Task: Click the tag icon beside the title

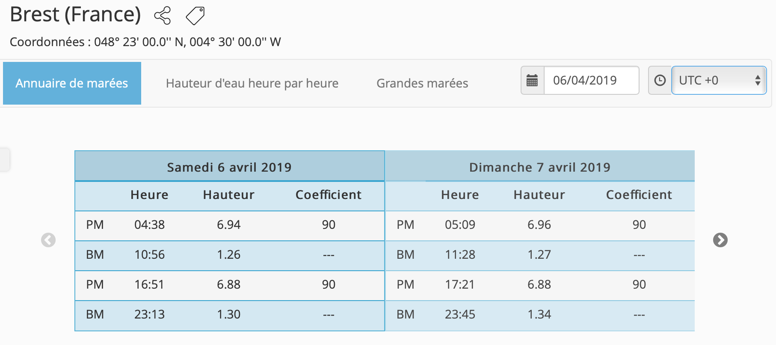Action: click(x=195, y=16)
